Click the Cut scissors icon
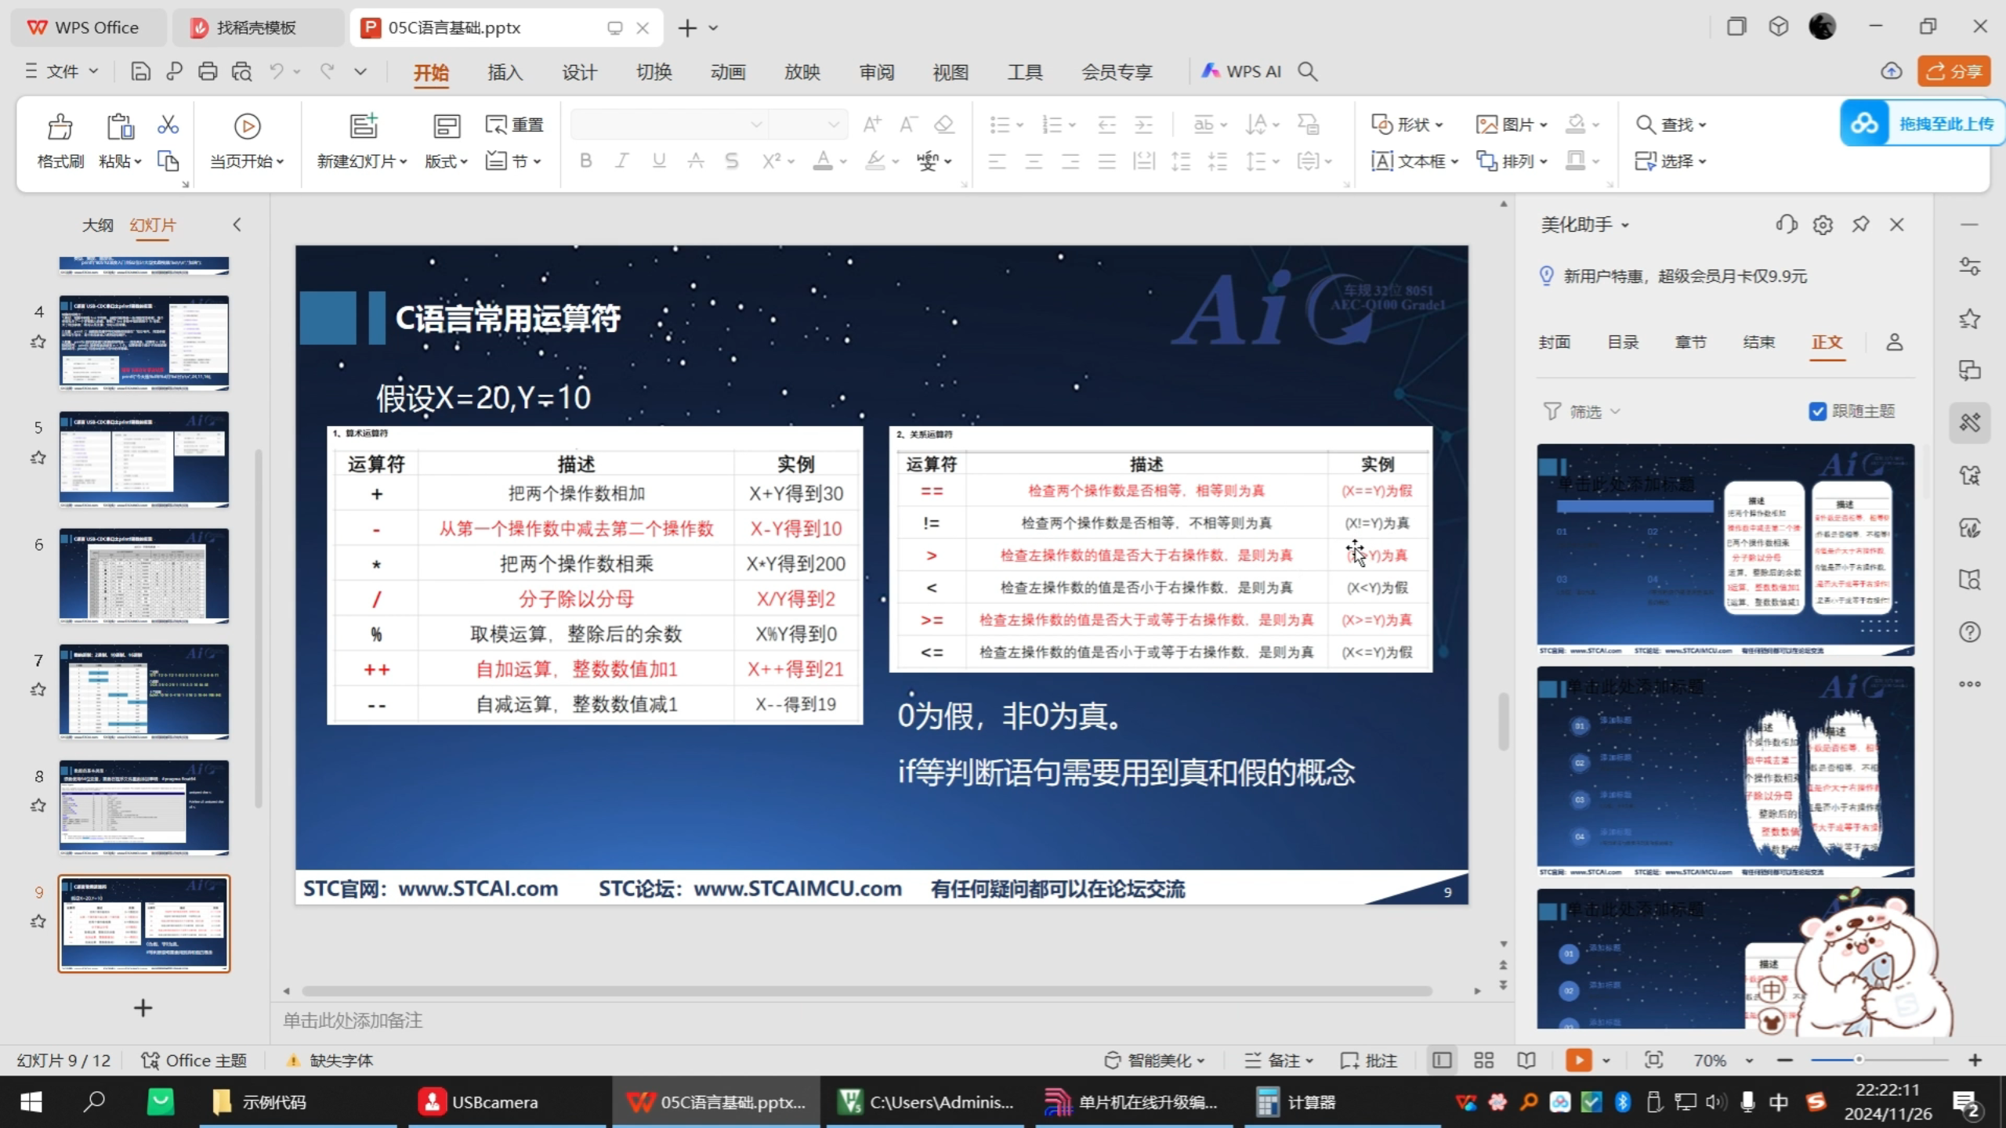 click(168, 125)
